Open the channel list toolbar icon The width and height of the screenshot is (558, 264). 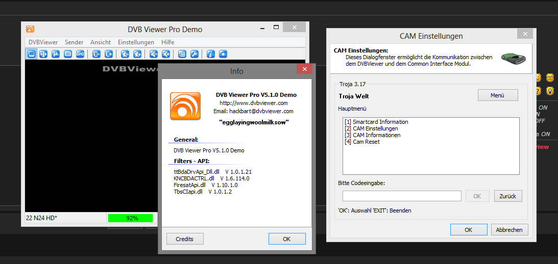tap(182, 54)
